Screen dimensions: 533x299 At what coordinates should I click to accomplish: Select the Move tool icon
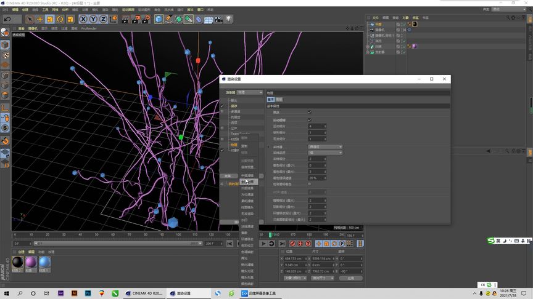[40, 19]
